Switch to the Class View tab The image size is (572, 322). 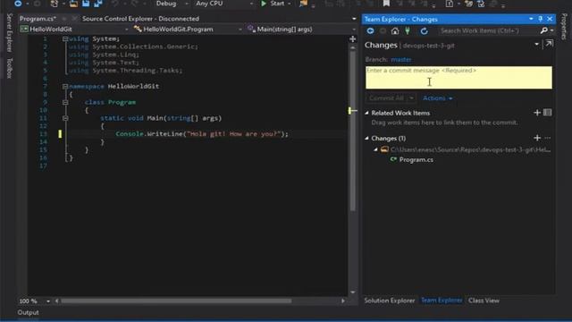point(484,301)
